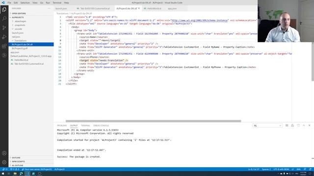314x176 pixels.
Task: Open the Extensions view
Action: 4,46
